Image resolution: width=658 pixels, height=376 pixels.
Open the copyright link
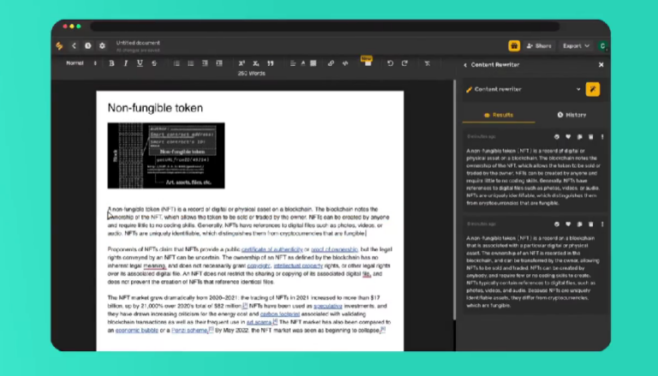click(x=259, y=266)
